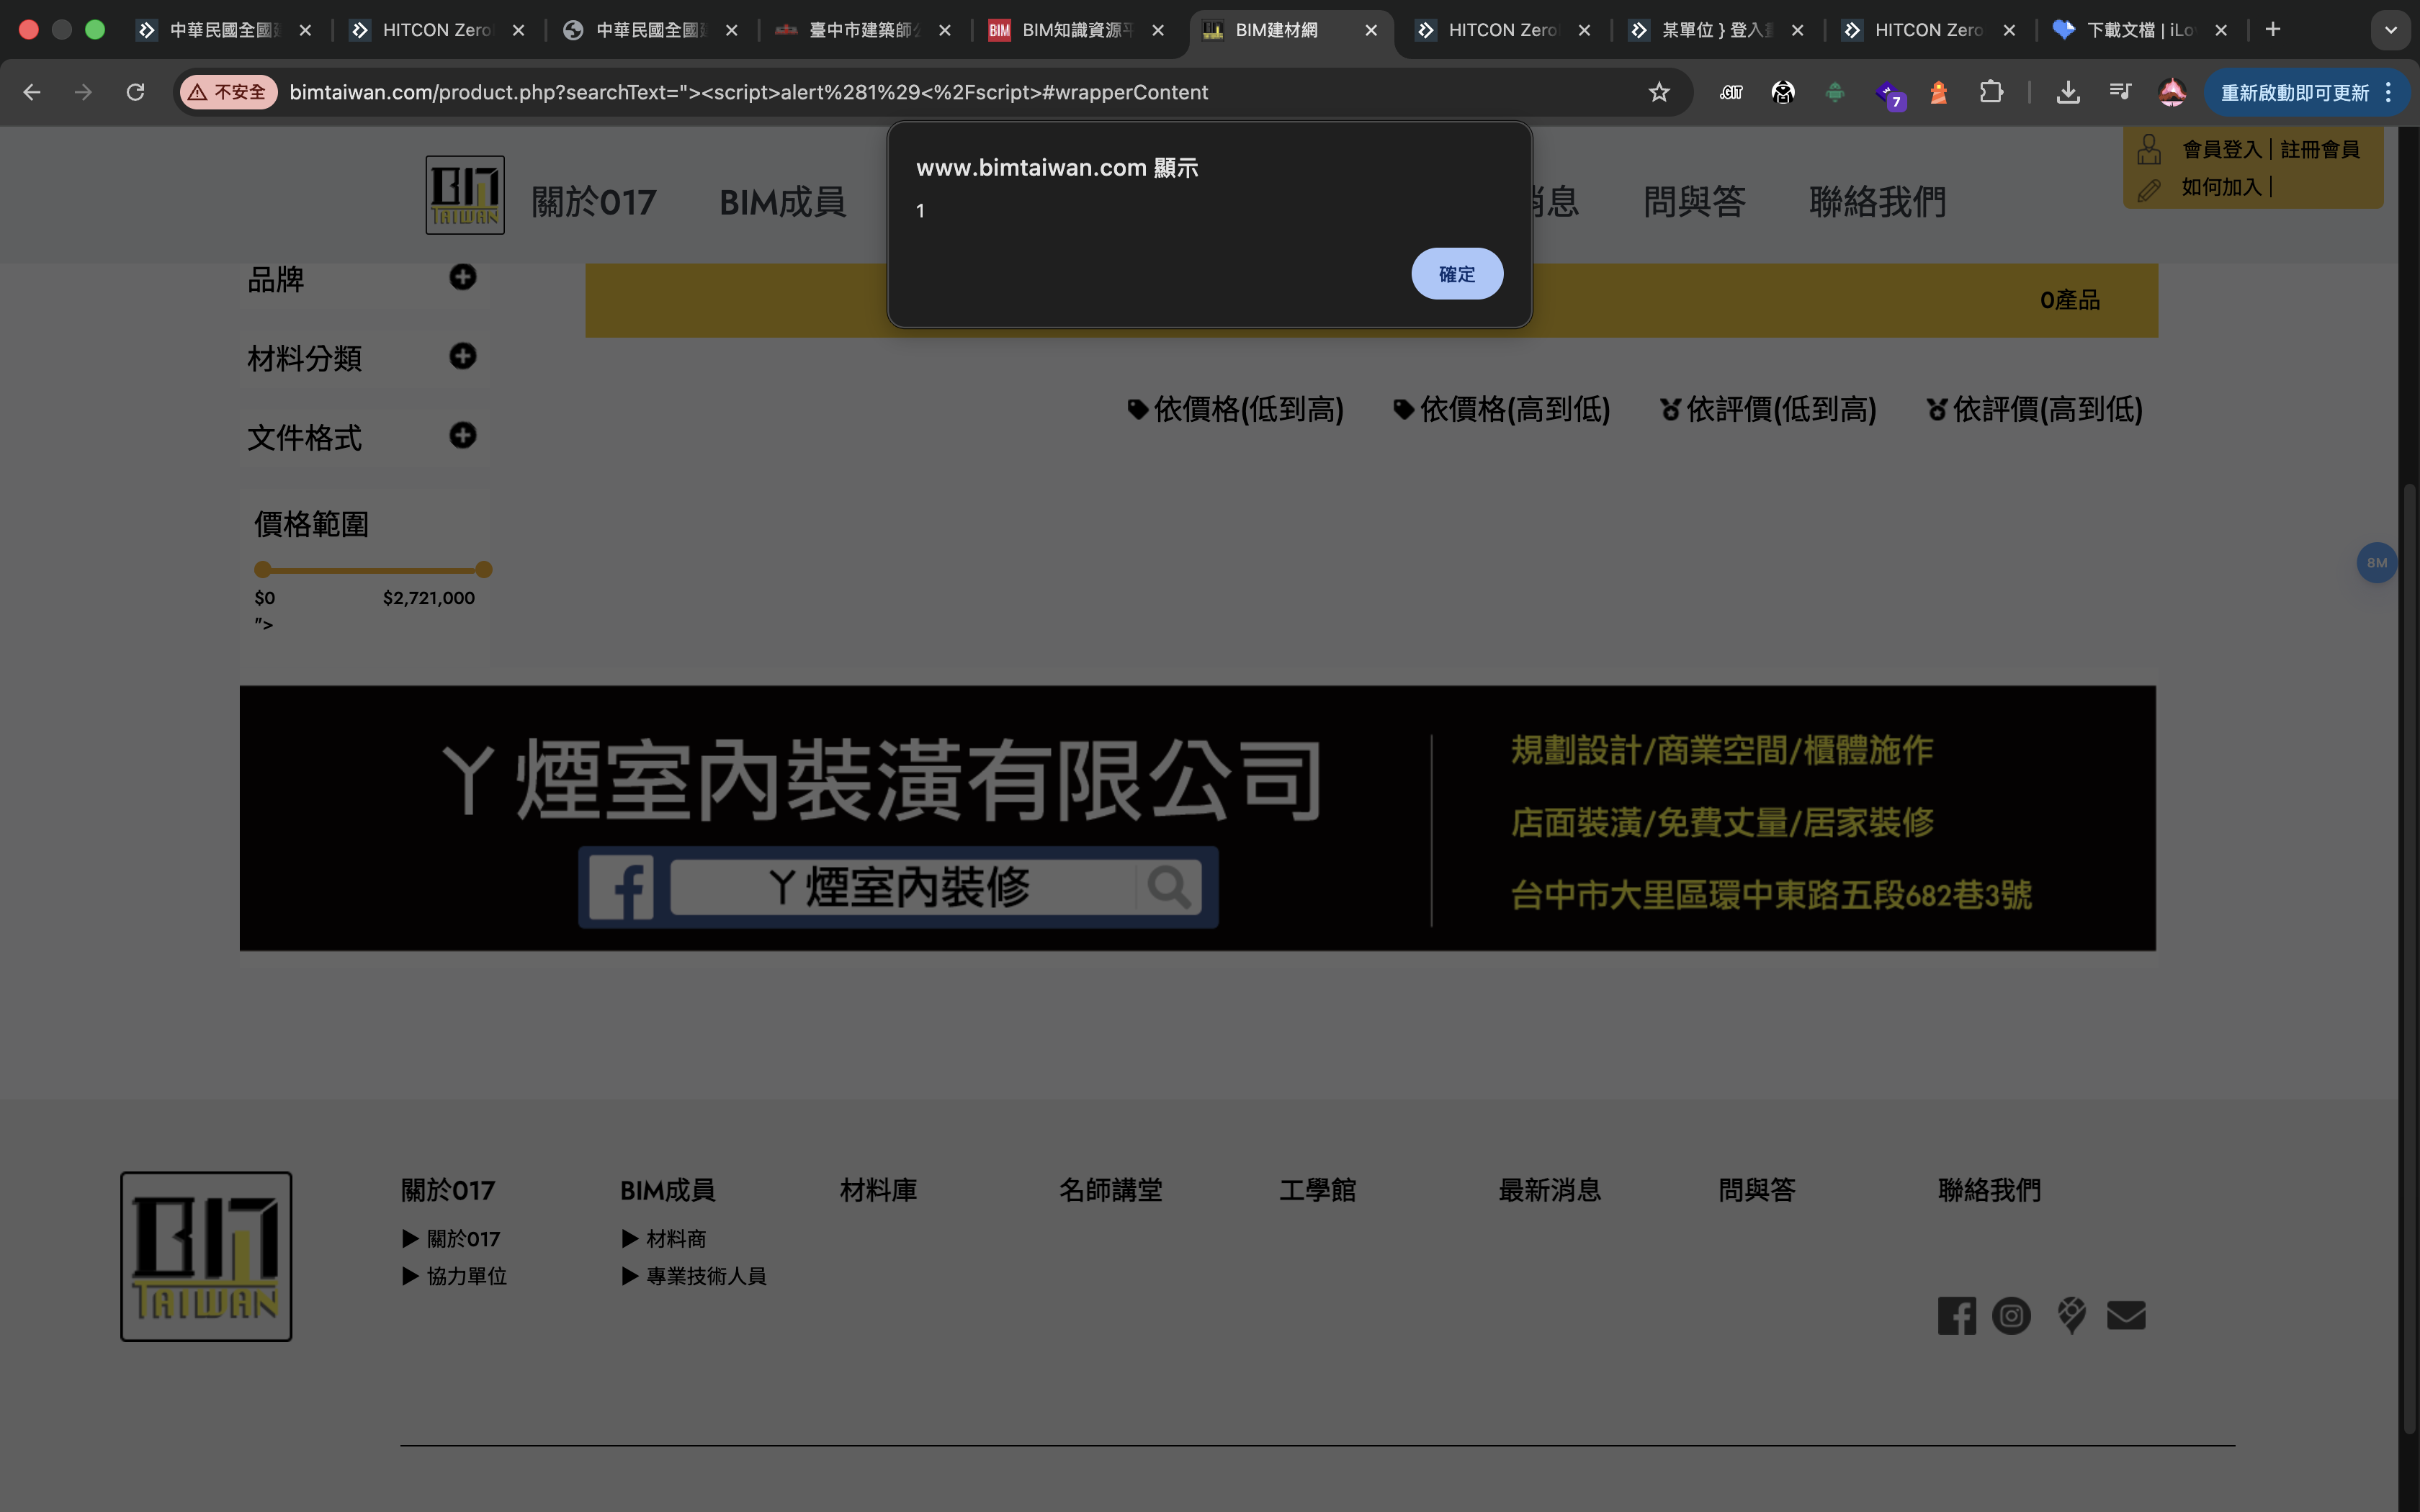The height and width of the screenshot is (1512, 2420).
Task: Click the price range minimum slider handle
Action: 263,570
